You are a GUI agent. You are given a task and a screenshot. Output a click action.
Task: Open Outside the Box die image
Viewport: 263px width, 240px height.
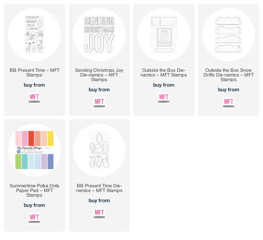(x=164, y=34)
